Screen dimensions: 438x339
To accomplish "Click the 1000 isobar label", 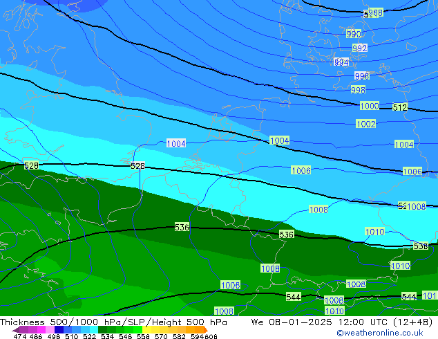I will [x=370, y=106].
